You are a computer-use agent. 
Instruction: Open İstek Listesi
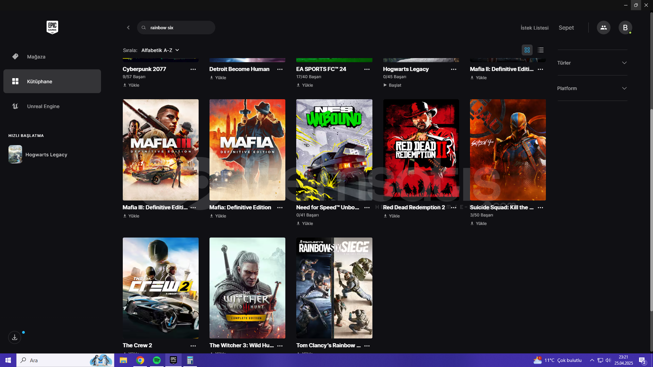[x=534, y=28]
